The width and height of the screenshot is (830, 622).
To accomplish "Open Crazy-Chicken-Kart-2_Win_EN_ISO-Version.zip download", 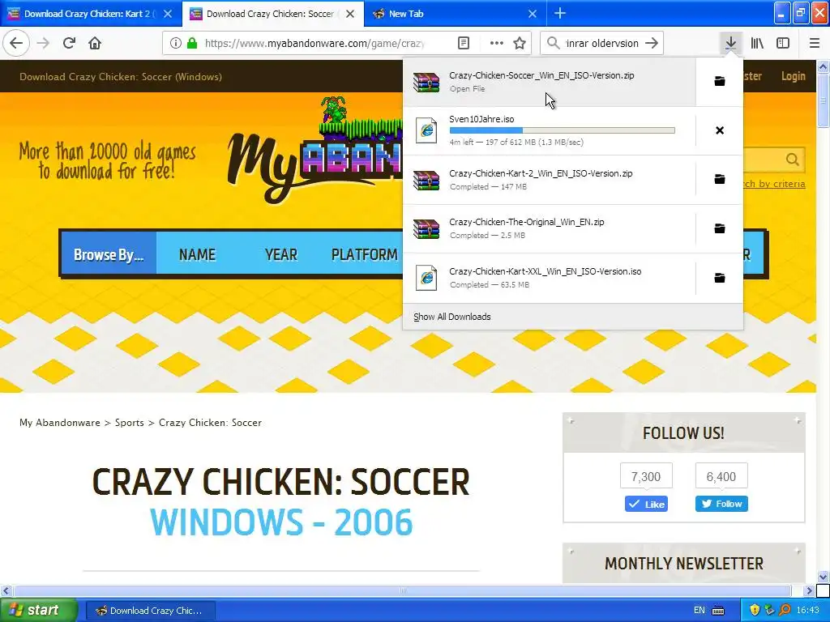I will [549, 180].
